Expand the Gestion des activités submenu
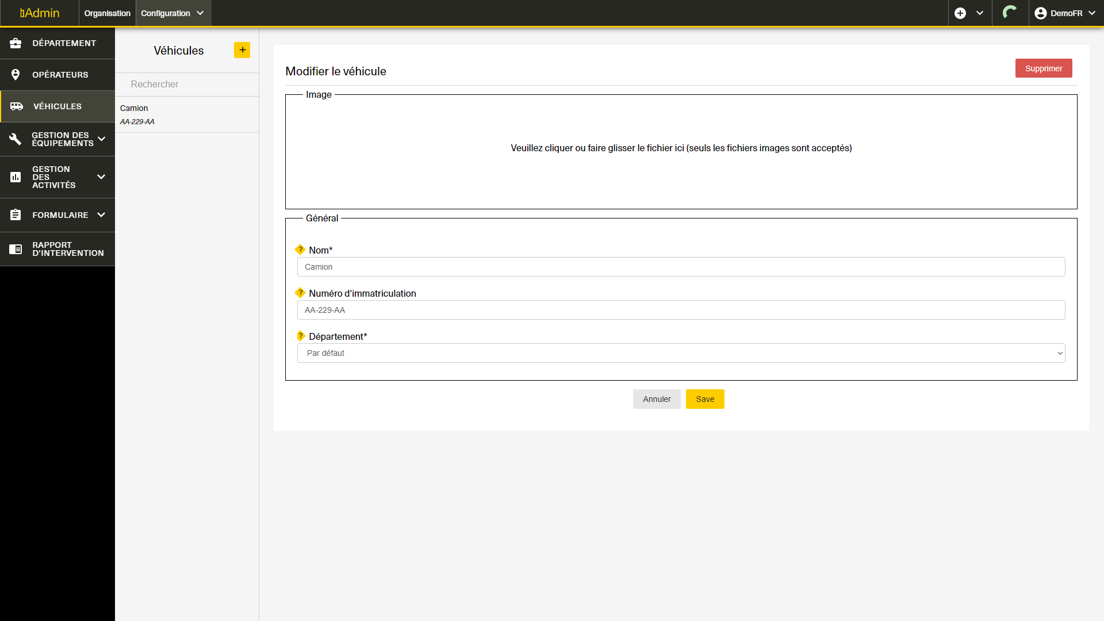1104x621 pixels. click(x=101, y=177)
